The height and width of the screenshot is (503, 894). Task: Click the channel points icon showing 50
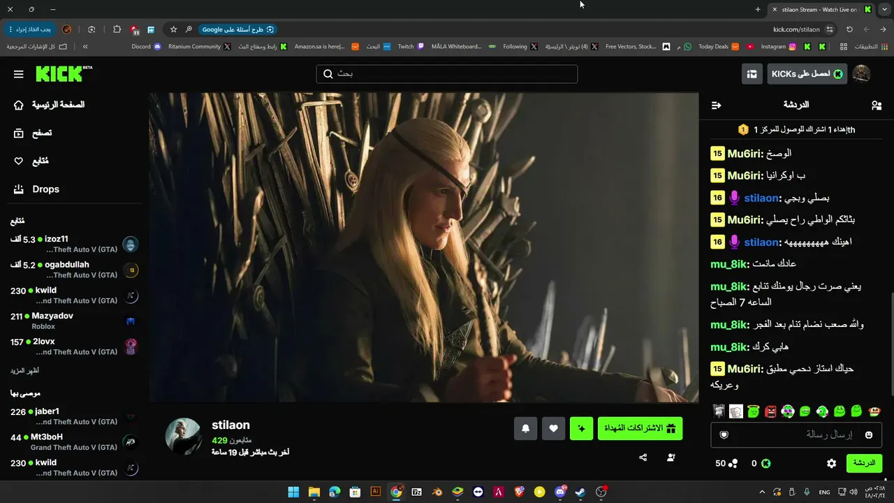(733, 463)
